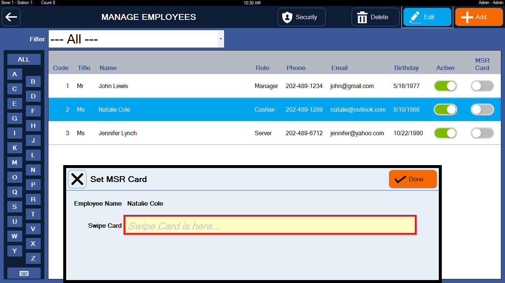Filter employees by letter M
Image resolution: width=505 pixels, height=283 pixels.
(14, 162)
